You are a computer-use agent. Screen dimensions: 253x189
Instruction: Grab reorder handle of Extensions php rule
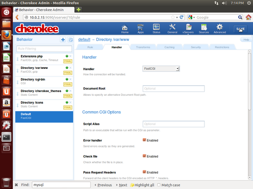point(18,59)
